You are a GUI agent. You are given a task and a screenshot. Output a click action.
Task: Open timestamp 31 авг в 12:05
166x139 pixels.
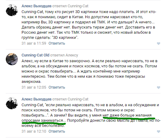point(34,87)
